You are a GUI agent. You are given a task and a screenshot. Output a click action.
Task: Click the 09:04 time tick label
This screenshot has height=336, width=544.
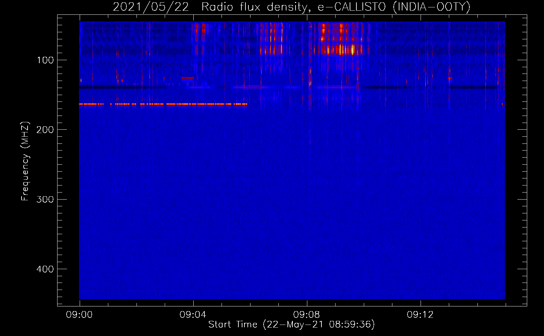193,315
